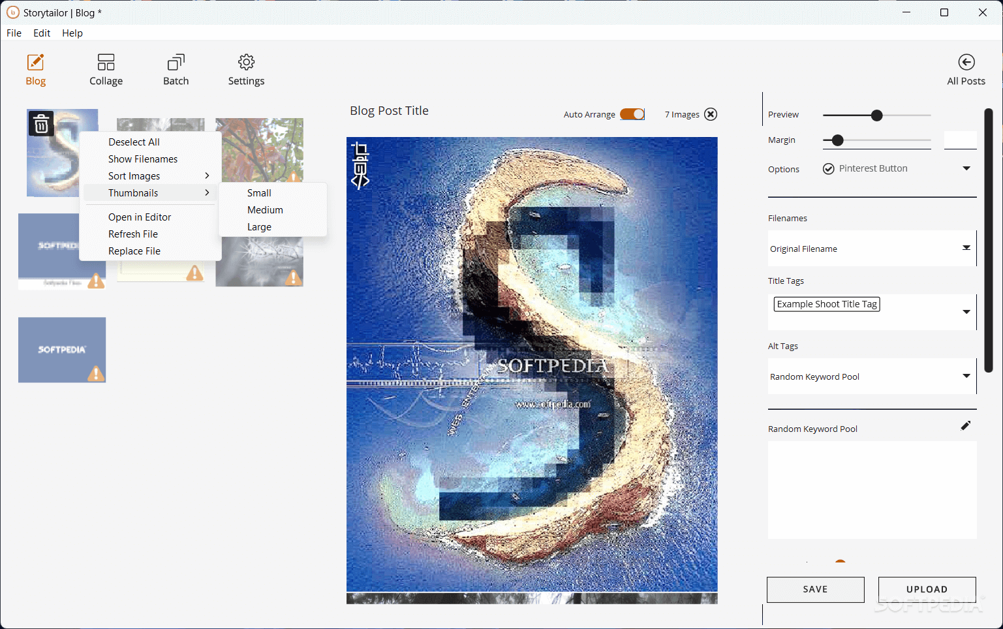Set thumbnails to Small
Image resolution: width=1003 pixels, height=629 pixels.
(273, 193)
